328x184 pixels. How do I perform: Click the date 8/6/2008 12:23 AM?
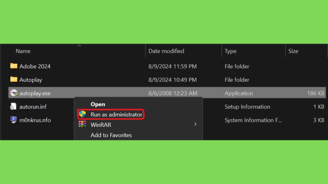(x=173, y=93)
